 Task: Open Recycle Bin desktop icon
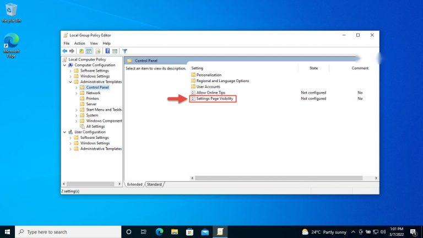11,13
